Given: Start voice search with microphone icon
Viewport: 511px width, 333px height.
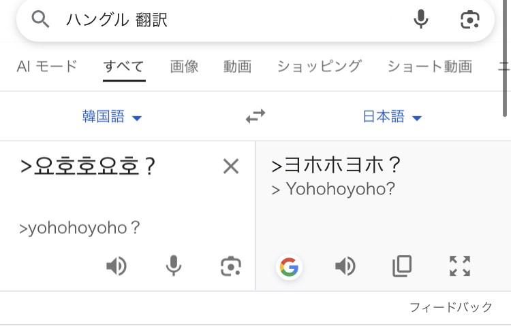Looking at the screenshot, I should (421, 20).
